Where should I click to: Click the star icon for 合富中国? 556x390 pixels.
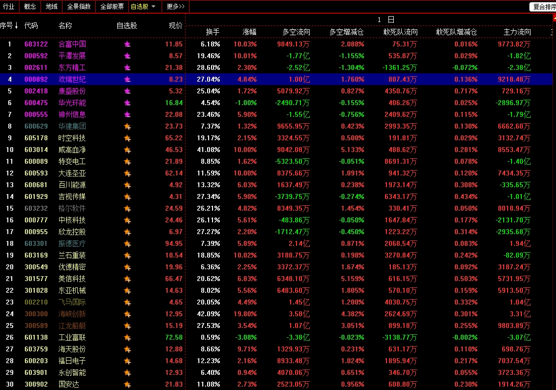pyautogui.click(x=127, y=44)
